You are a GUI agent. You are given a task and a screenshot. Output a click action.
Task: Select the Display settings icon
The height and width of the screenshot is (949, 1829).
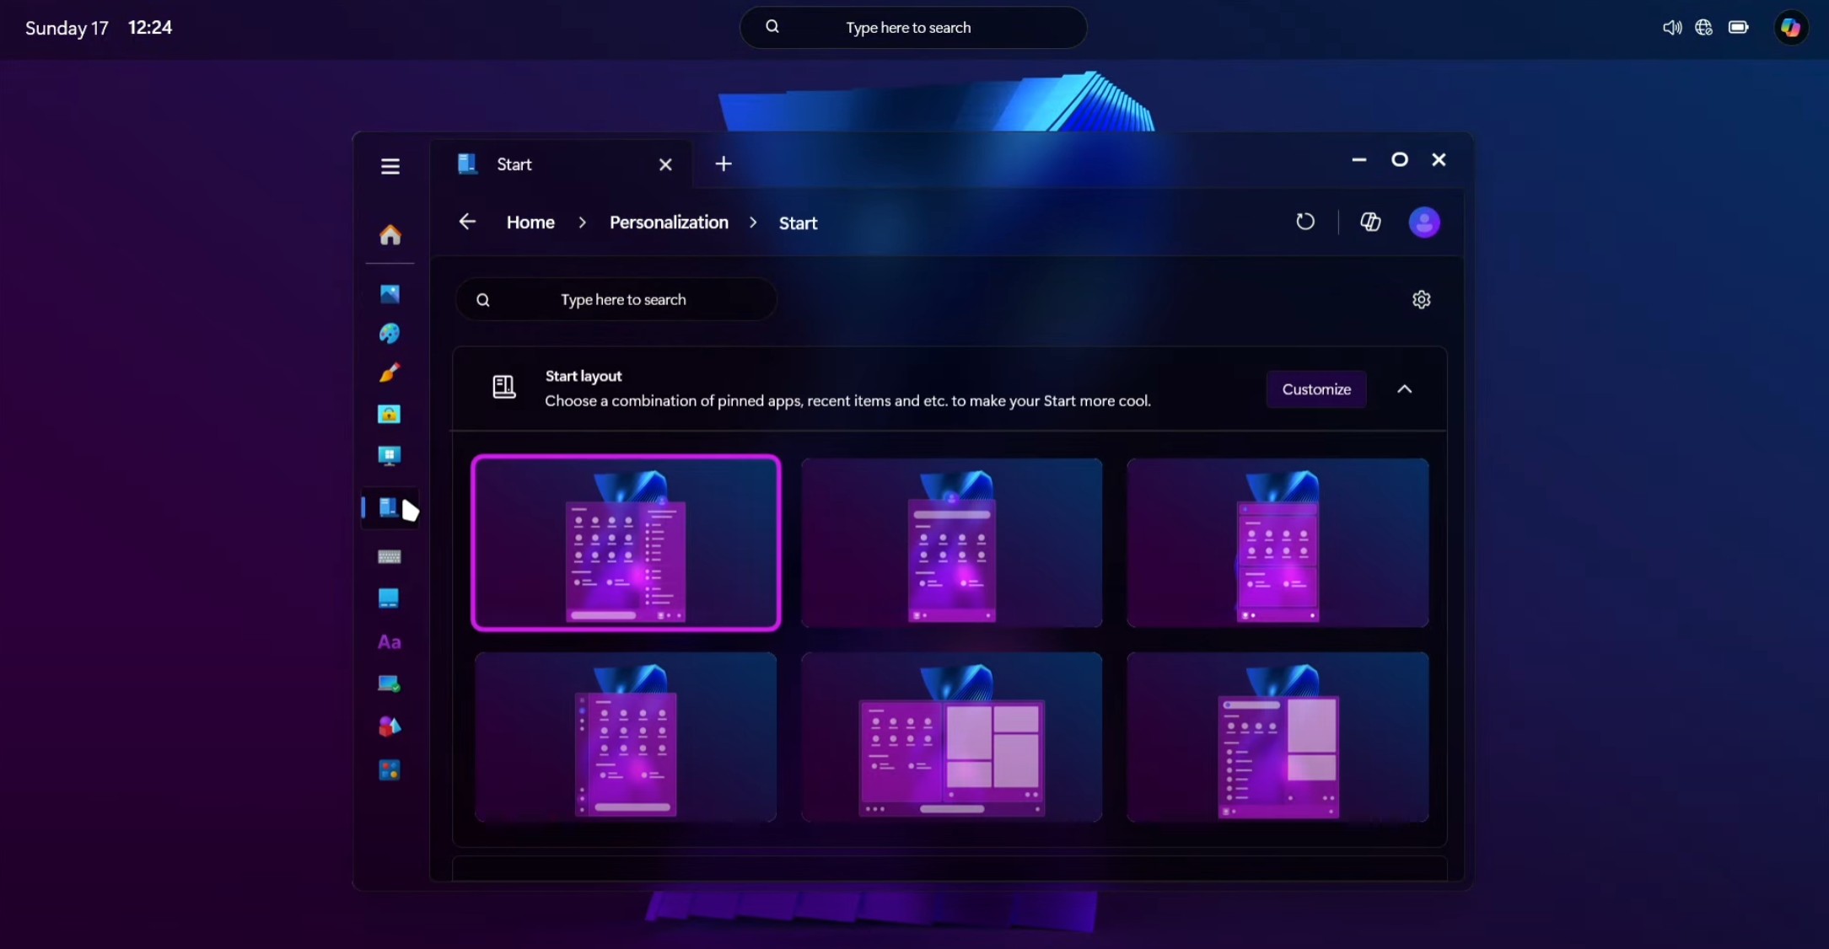(x=390, y=456)
